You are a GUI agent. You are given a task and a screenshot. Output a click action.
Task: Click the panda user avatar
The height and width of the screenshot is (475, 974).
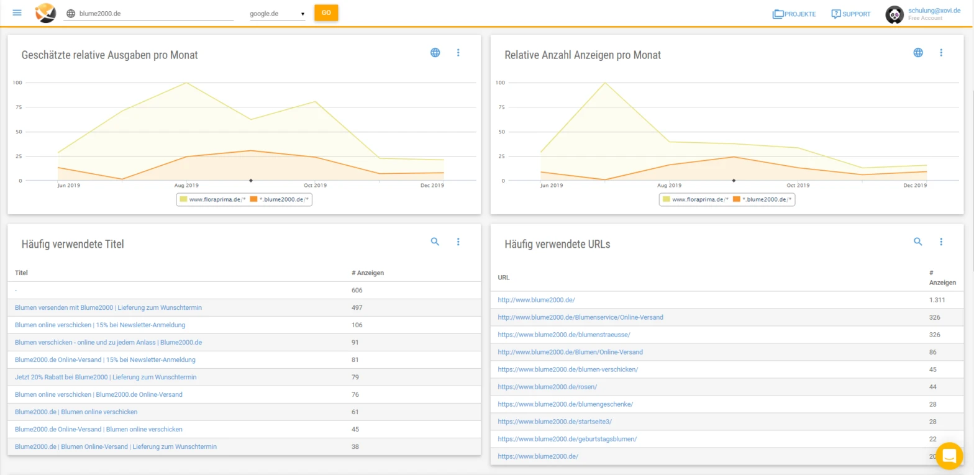tap(894, 14)
